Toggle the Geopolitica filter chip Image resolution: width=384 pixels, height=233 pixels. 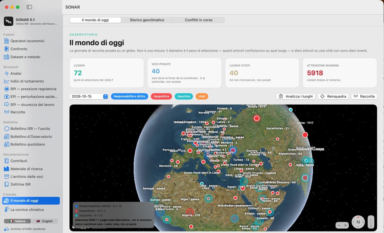161,96
